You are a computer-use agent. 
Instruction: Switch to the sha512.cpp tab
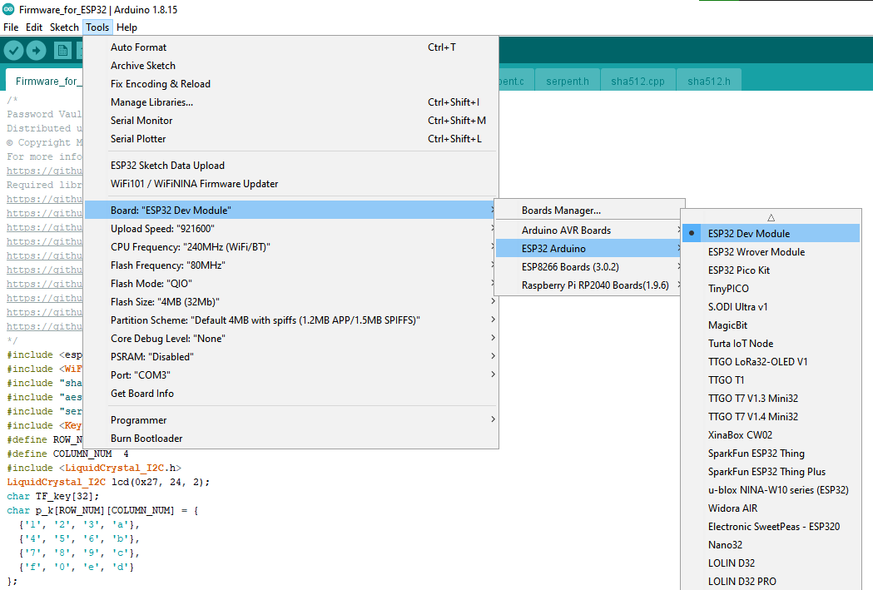(637, 81)
